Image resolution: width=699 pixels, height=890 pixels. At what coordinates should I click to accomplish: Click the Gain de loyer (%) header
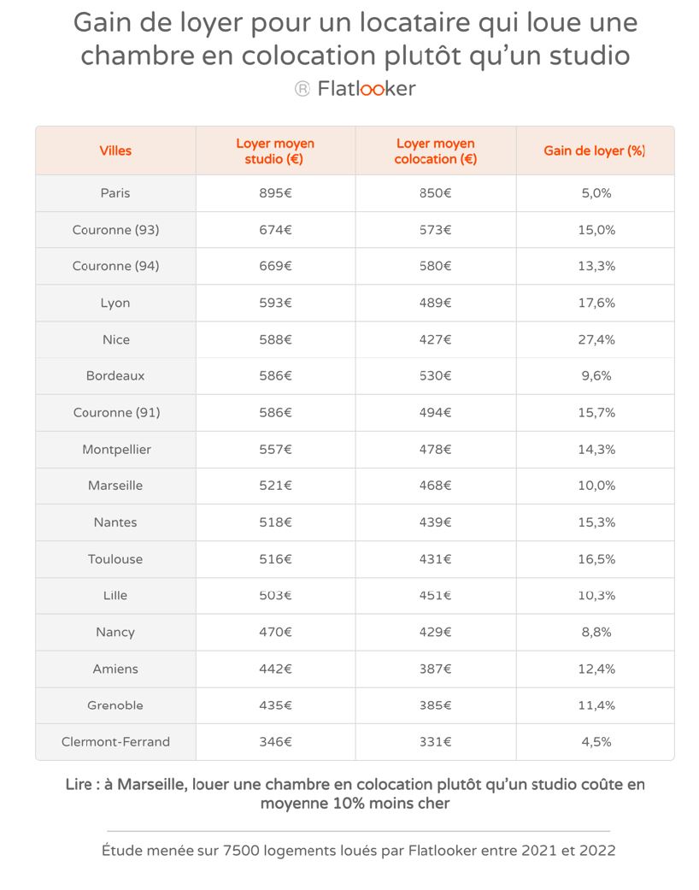(x=595, y=150)
